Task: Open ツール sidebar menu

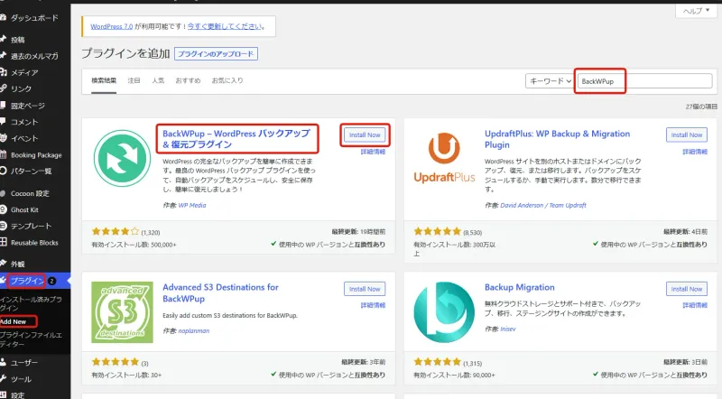Action: 21,379
